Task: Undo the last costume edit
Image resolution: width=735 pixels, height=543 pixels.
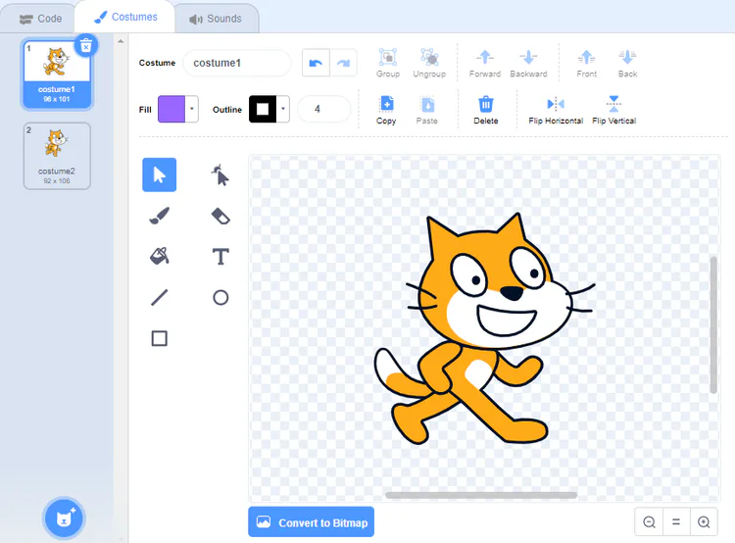Action: click(316, 63)
